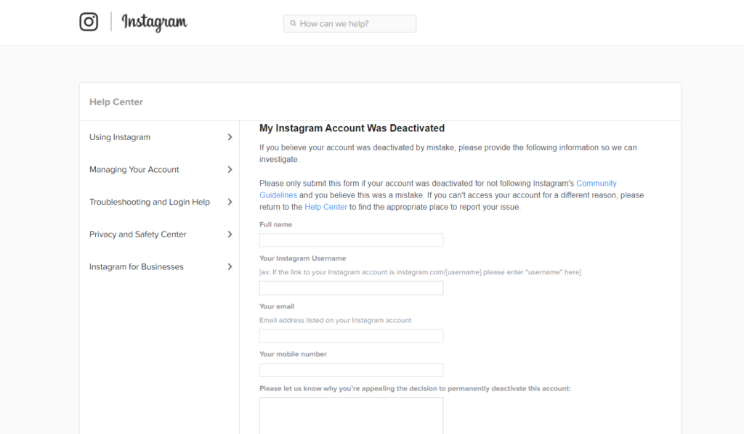The height and width of the screenshot is (434, 744).
Task: Click the Instagram camera logo icon
Action: pos(89,22)
